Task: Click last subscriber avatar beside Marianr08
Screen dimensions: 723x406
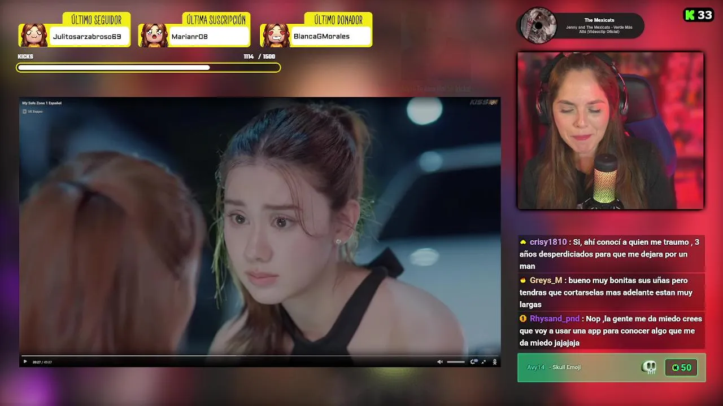Action: pos(154,36)
